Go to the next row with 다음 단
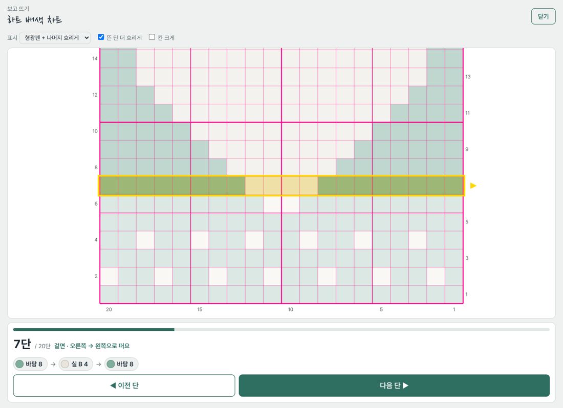Viewport: 563px width, 408px height. coord(394,386)
